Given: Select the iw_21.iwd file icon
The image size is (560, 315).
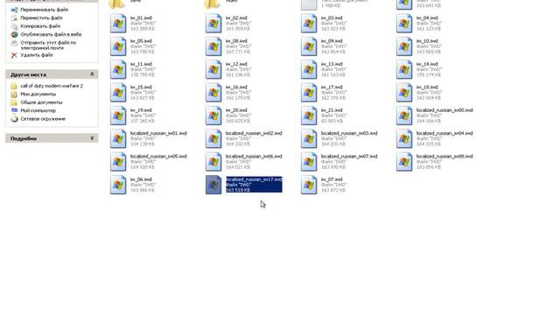Looking at the screenshot, I should click(x=309, y=115).
